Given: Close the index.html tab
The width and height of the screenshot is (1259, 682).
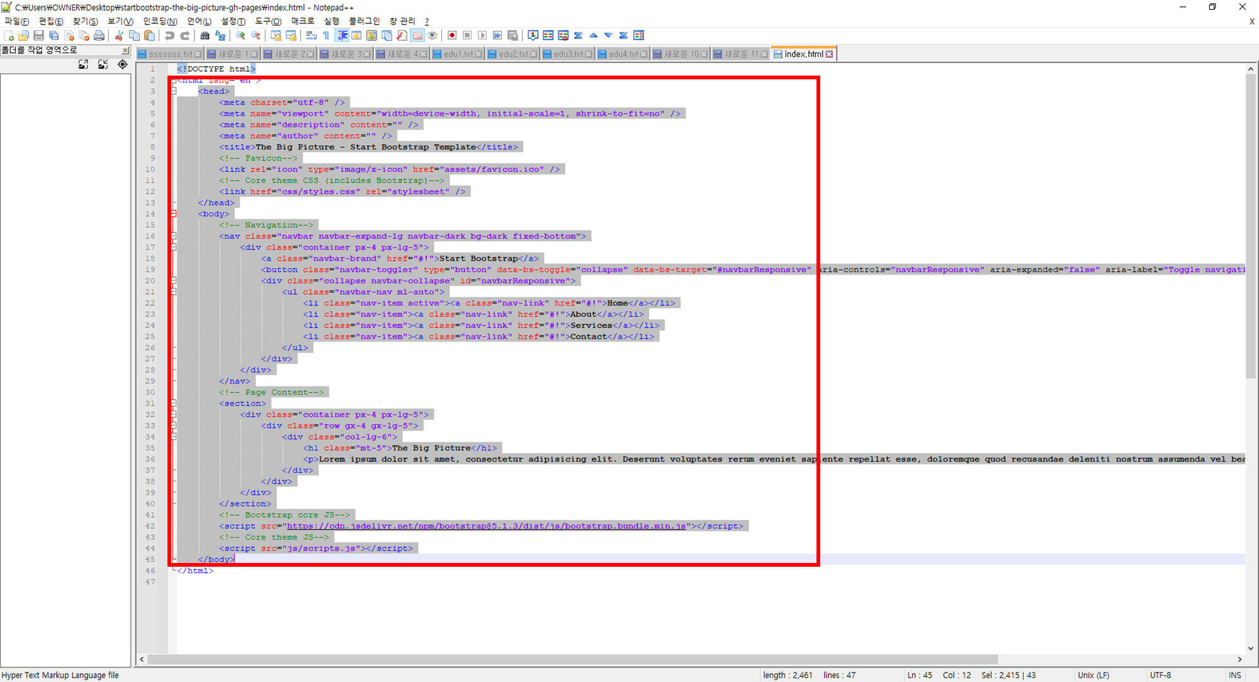Looking at the screenshot, I should pos(830,54).
